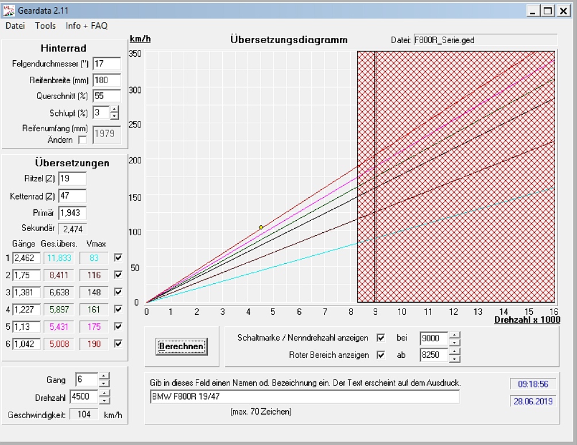Increase Schlupf value with up arrow
The image size is (577, 445).
[114, 109]
